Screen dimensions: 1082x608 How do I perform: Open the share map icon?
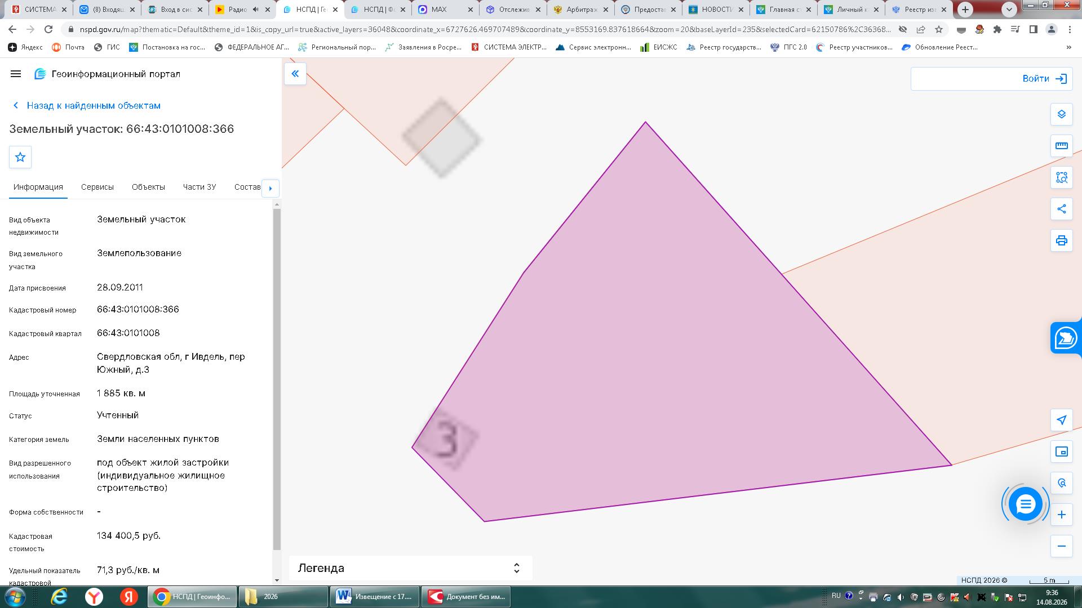(1061, 209)
